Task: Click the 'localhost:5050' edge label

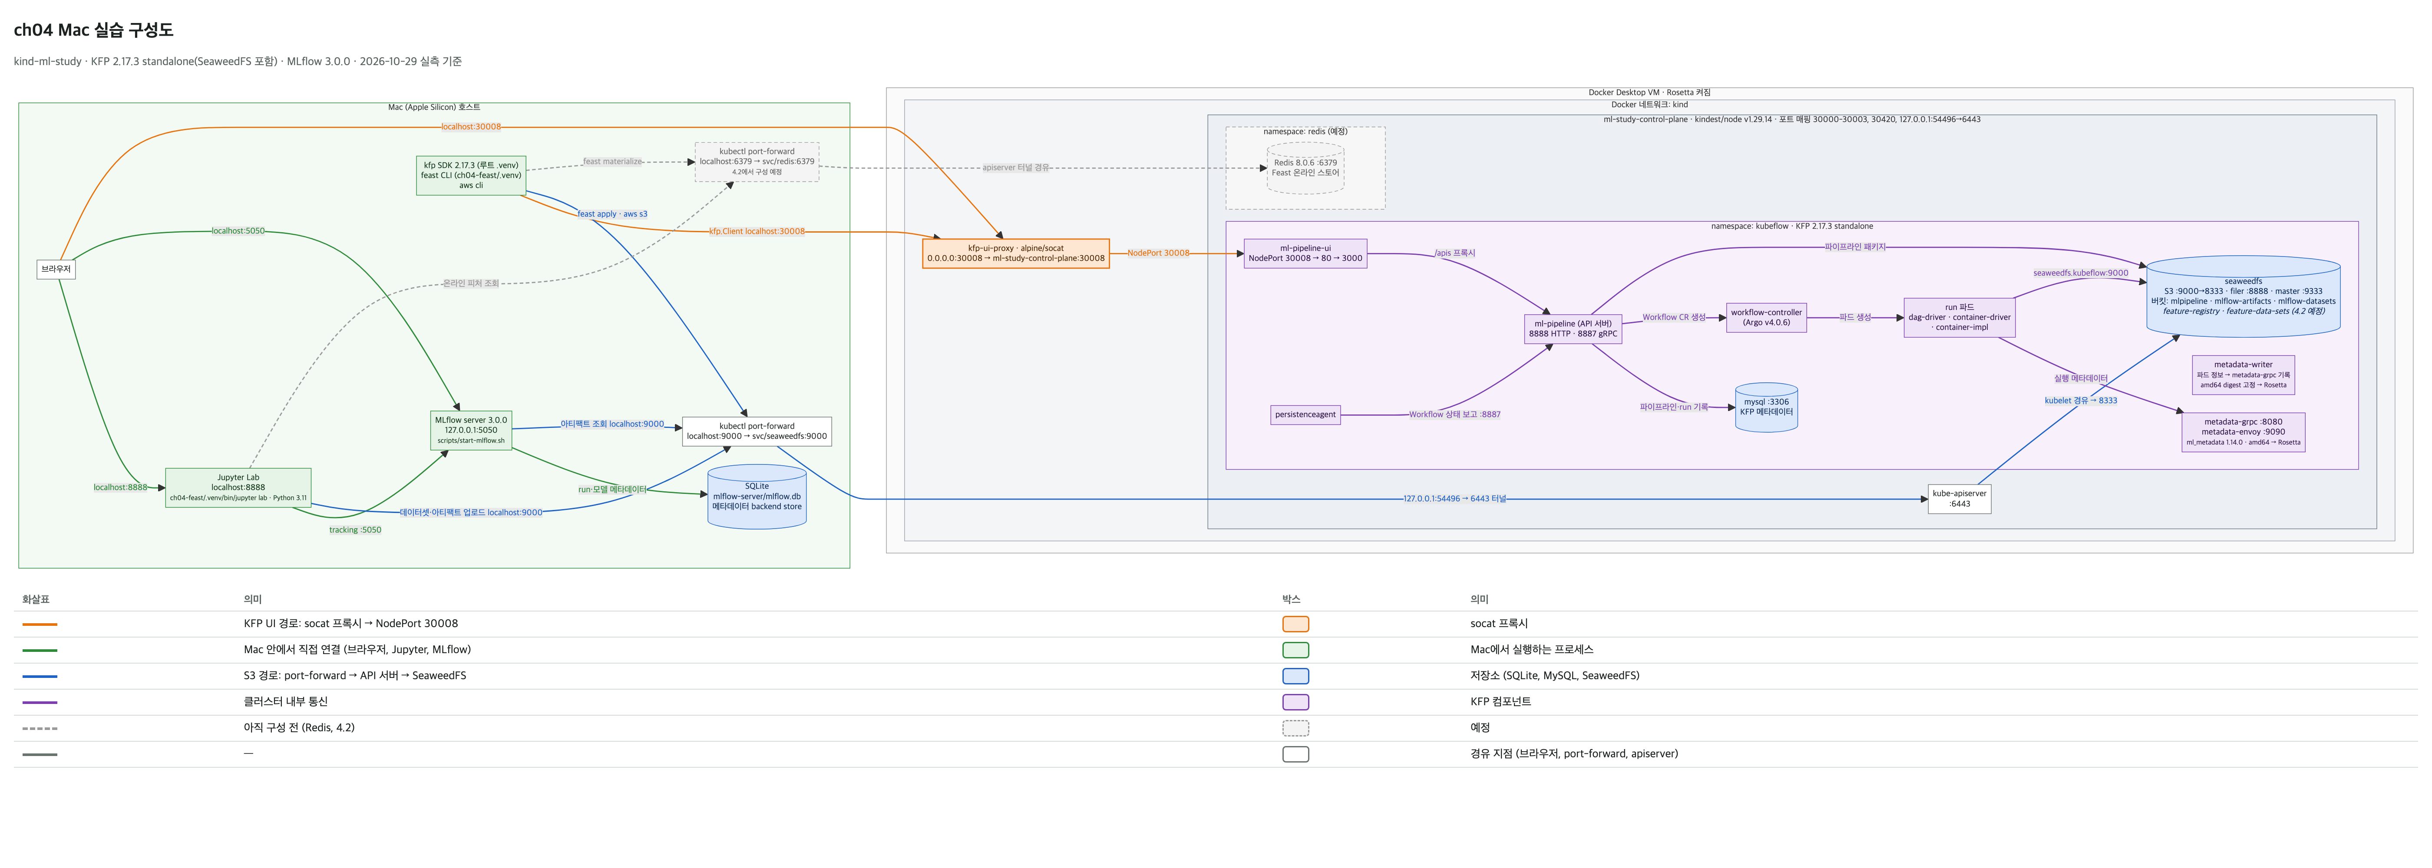Action: point(238,231)
